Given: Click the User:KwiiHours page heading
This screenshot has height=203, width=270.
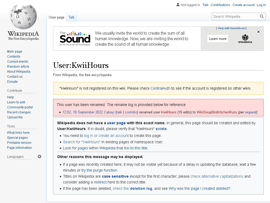Looking at the screenshot, I should pyautogui.click(x=81, y=65).
